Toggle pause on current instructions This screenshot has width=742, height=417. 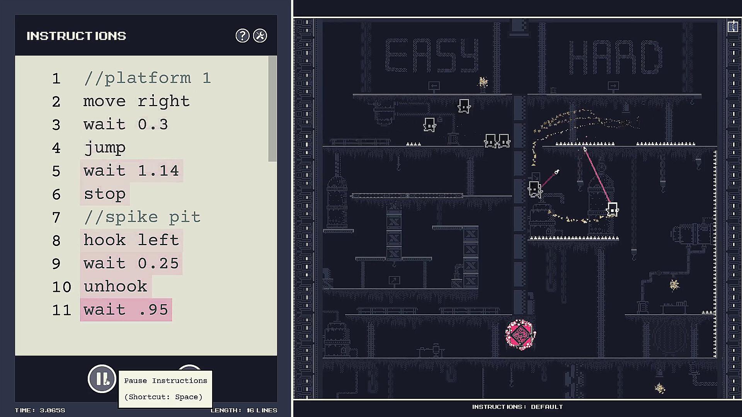[101, 377]
